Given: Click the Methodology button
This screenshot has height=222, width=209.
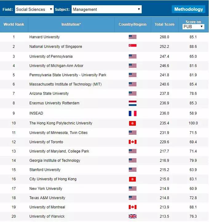Looking at the screenshot, I should (x=189, y=9).
